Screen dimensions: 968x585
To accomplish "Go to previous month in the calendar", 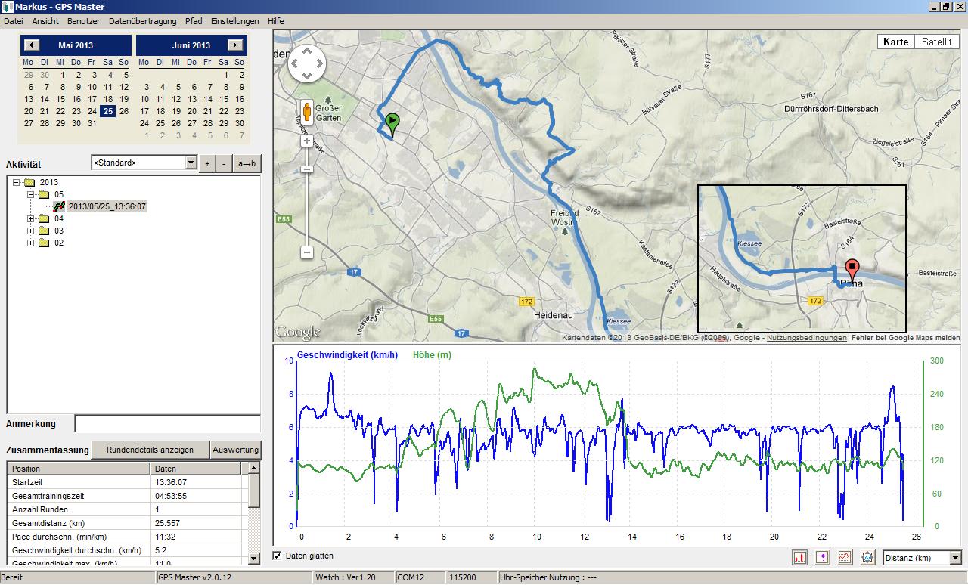I will (32, 45).
